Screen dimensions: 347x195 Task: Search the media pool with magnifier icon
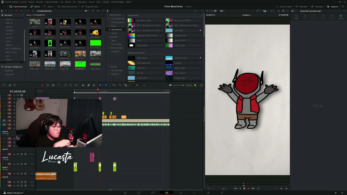(93, 11)
